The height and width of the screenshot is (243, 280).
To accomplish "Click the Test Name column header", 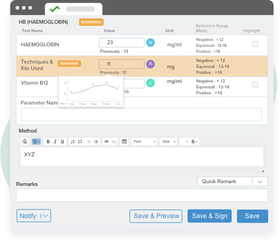I will pyautogui.click(x=32, y=31).
